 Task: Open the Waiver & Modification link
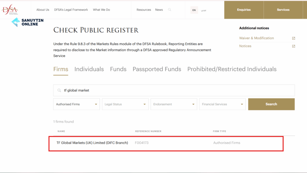(x=257, y=38)
